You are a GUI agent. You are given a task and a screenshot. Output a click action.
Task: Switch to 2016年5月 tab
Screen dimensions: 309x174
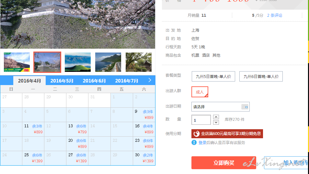tap(62, 81)
